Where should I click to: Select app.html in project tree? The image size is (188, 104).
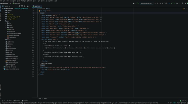[x=11, y=29]
